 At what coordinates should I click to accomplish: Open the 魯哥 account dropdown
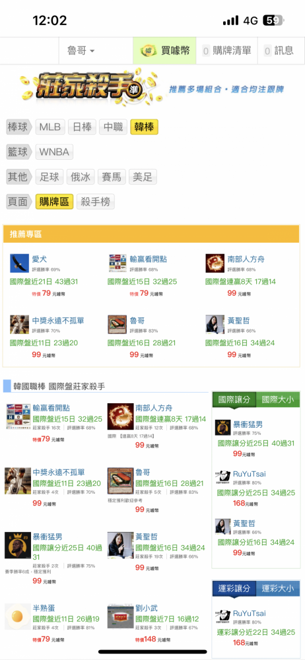[81, 51]
